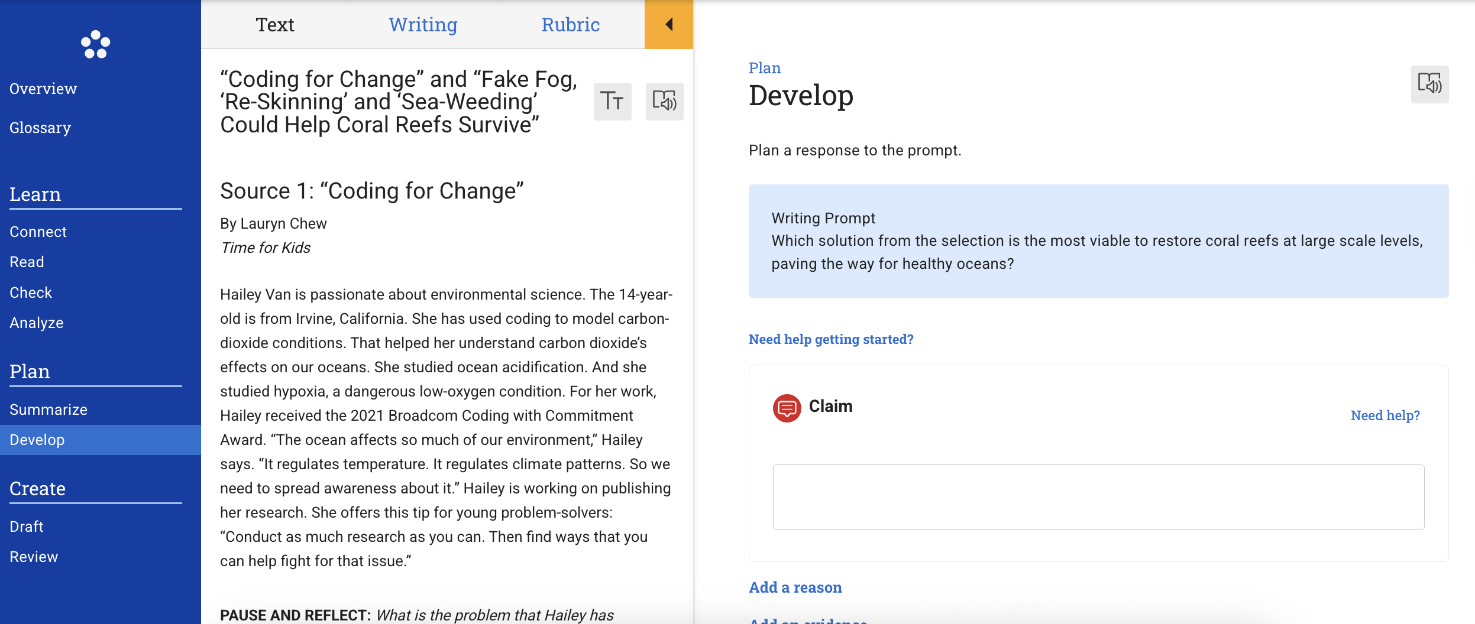This screenshot has width=1475, height=624.
Task: Click the 'Need help getting started?' link
Action: coord(831,339)
